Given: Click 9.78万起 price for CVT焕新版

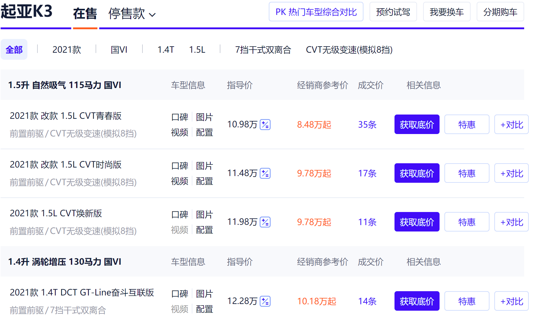Looking at the screenshot, I should (314, 222).
